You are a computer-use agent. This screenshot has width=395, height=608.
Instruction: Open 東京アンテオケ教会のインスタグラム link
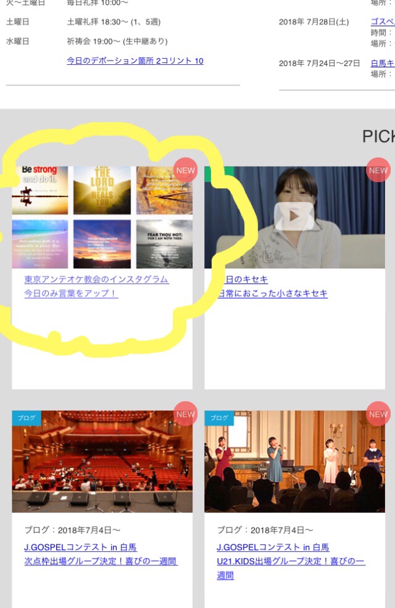pyautogui.click(x=96, y=279)
